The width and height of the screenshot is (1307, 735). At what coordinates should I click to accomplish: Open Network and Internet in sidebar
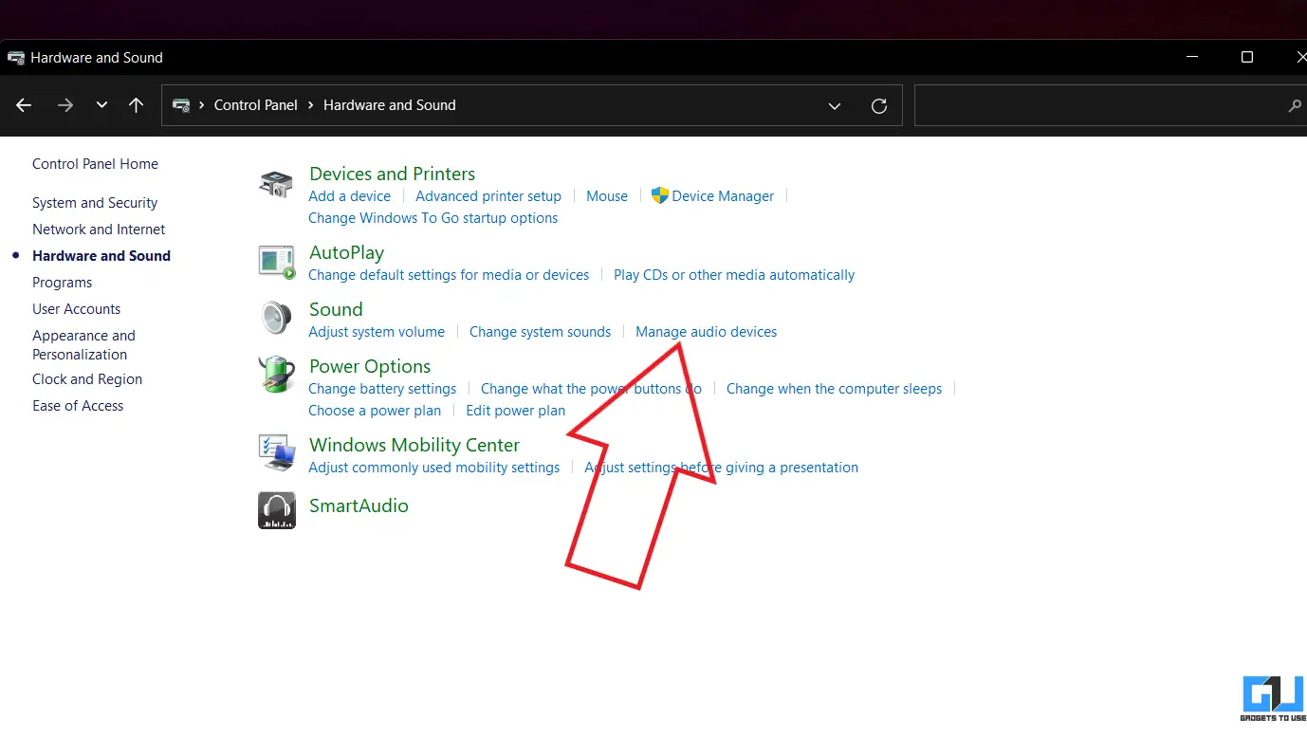point(99,230)
